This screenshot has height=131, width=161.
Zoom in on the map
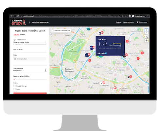tap(147, 30)
